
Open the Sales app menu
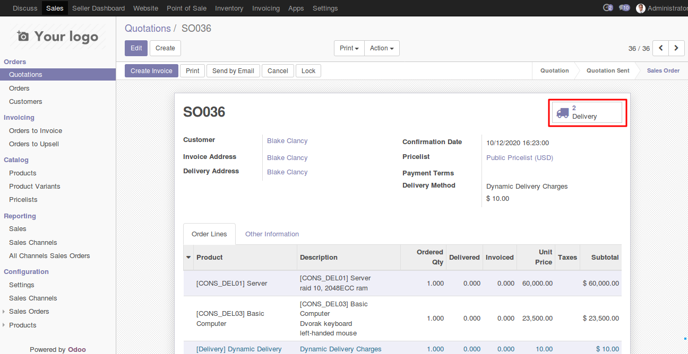(x=55, y=8)
